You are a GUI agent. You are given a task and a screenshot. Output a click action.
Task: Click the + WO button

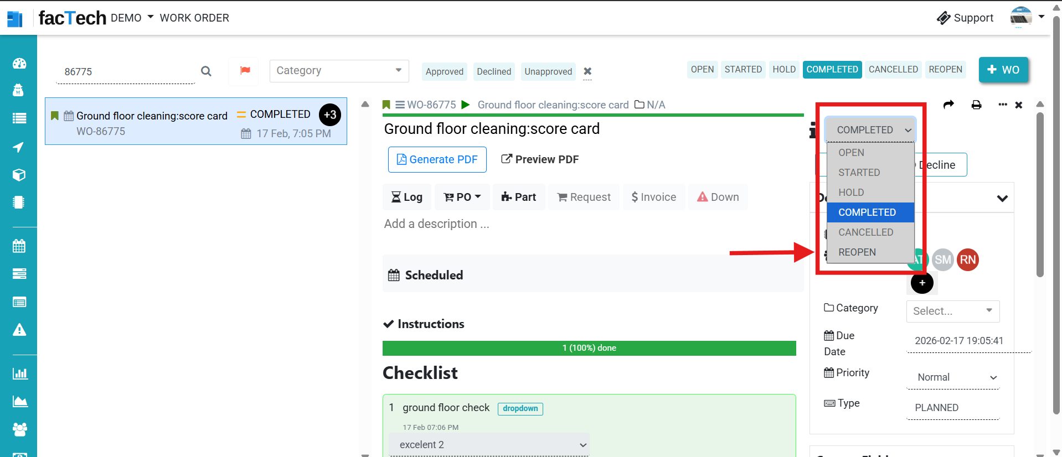1003,70
